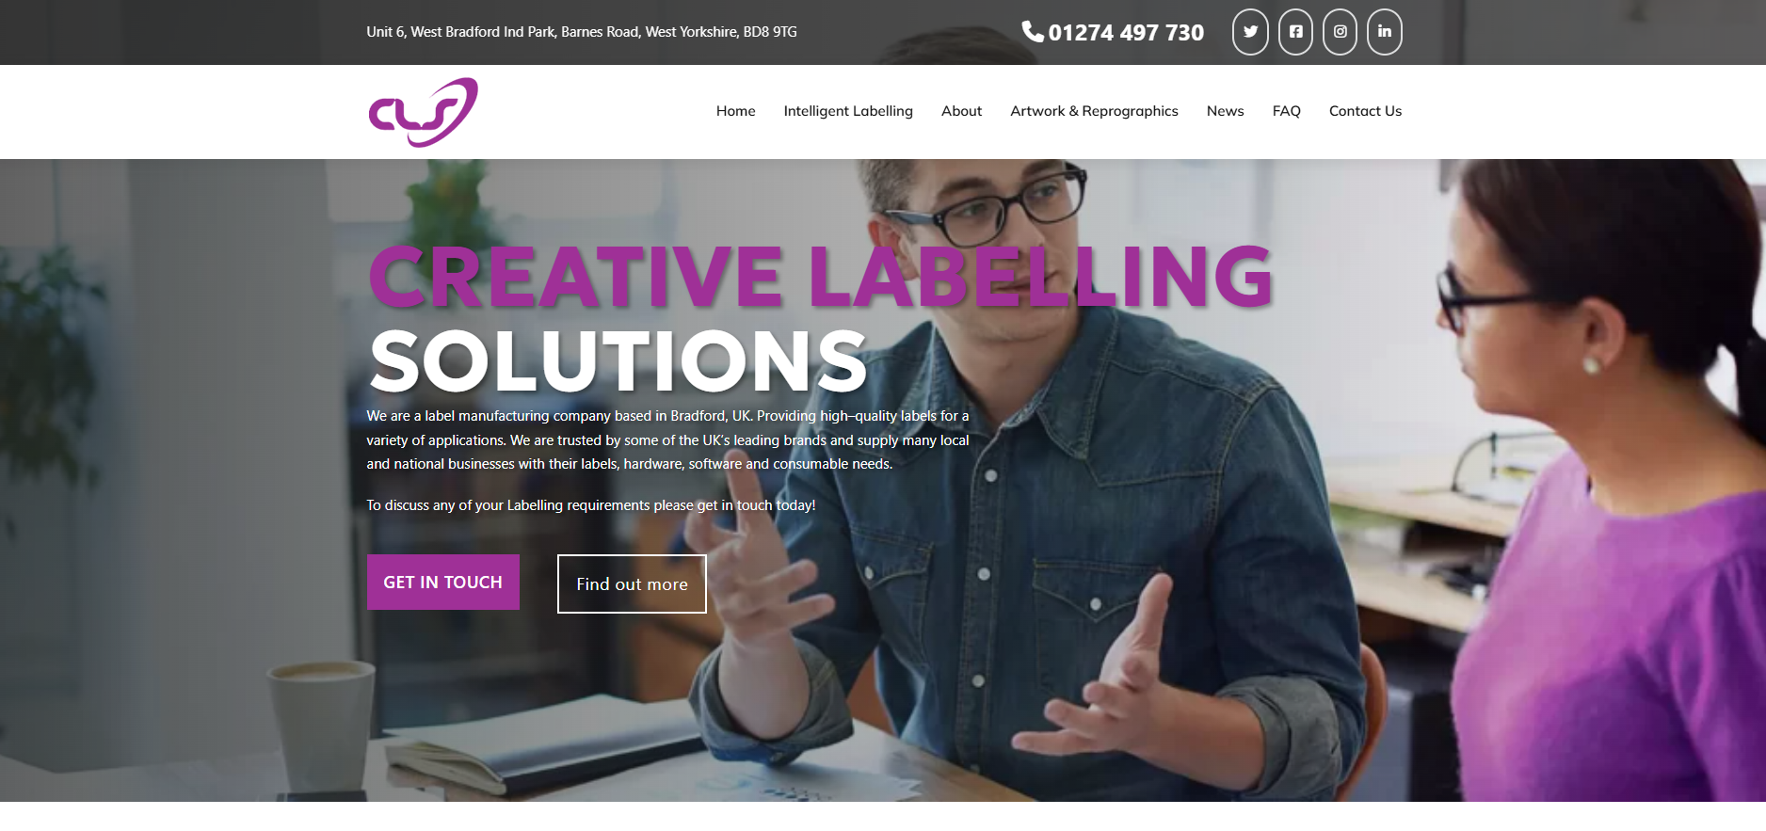Open the About page
The width and height of the screenshot is (1766, 831).
click(x=961, y=111)
